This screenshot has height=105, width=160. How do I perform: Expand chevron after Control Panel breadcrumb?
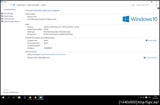click(x=26, y=5)
